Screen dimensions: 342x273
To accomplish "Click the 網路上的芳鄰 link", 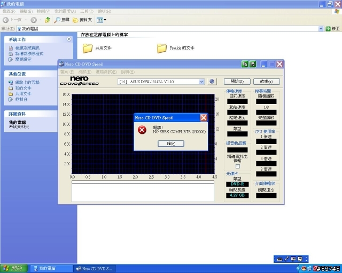I will [x=27, y=82].
